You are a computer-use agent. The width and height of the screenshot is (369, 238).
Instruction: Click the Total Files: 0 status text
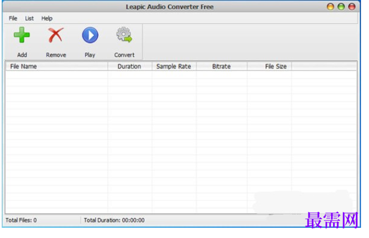21,220
